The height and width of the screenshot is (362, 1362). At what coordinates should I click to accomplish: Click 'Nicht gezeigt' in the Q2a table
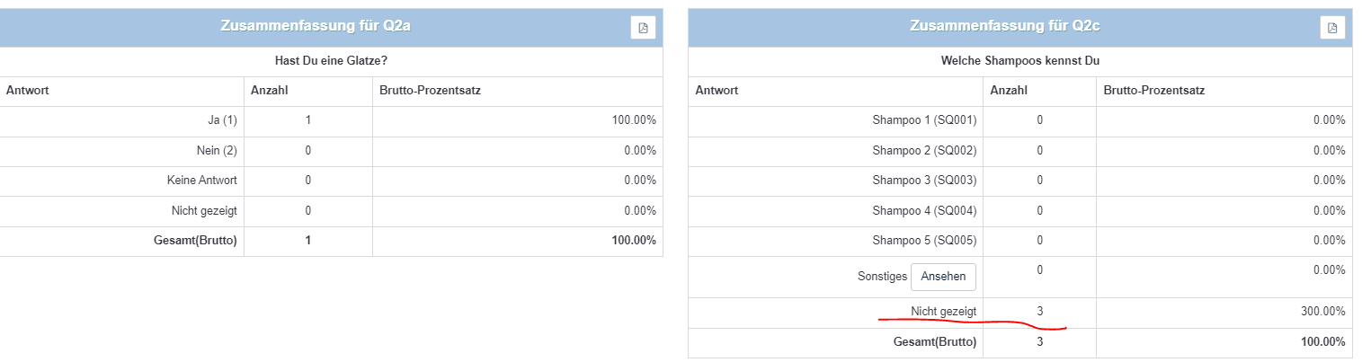(x=203, y=210)
